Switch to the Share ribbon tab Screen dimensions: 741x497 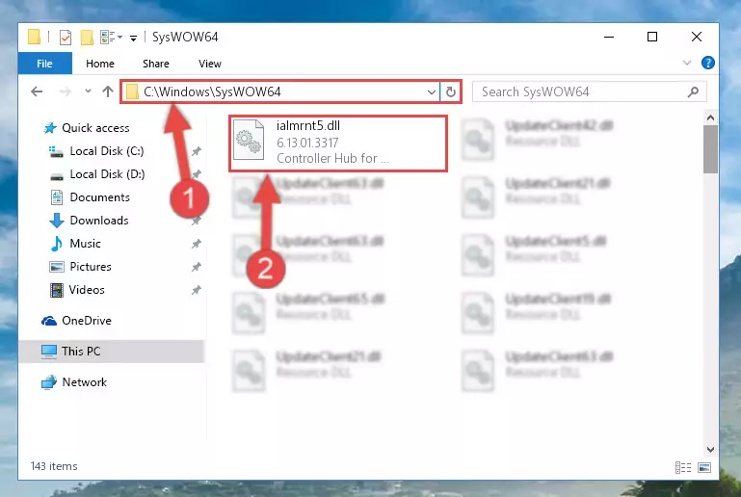tap(156, 64)
